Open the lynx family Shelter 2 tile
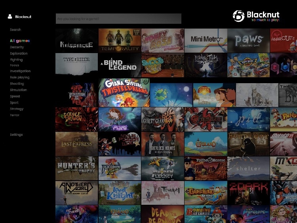 click(x=257, y=95)
